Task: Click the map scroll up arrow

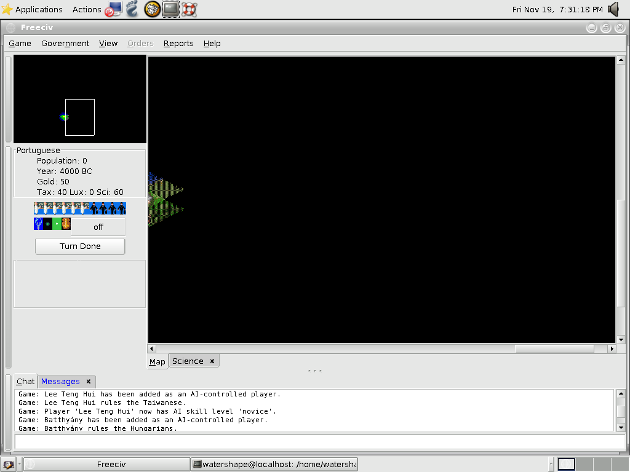Action: 621,60
